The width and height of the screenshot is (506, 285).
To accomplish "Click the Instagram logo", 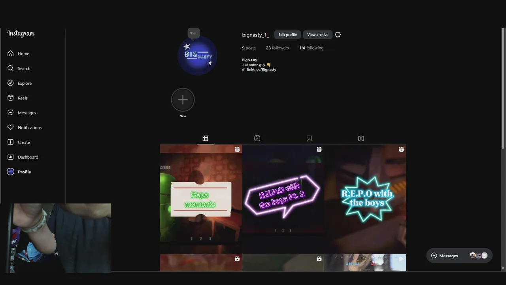I will [x=21, y=34].
